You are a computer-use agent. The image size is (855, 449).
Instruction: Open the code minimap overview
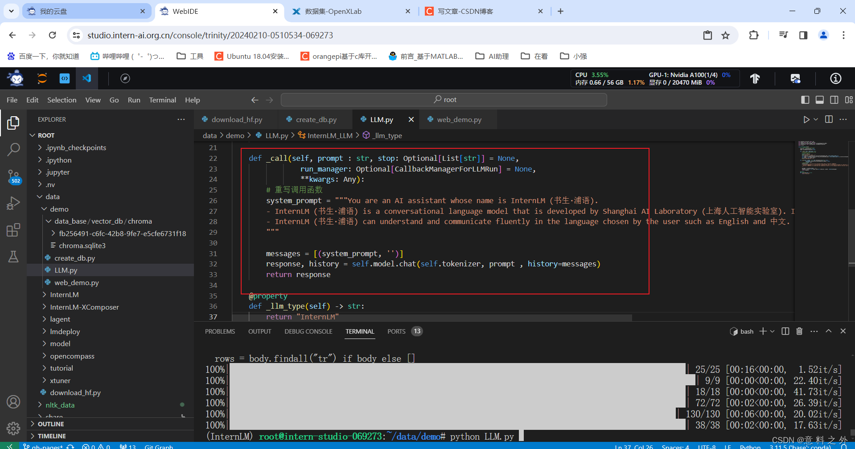(823, 158)
